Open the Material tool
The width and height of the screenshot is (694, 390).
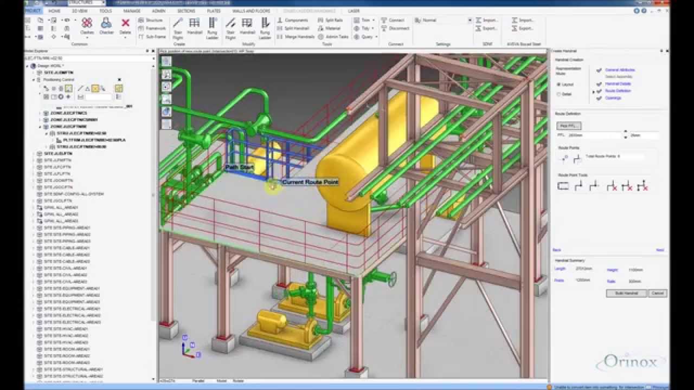point(330,28)
